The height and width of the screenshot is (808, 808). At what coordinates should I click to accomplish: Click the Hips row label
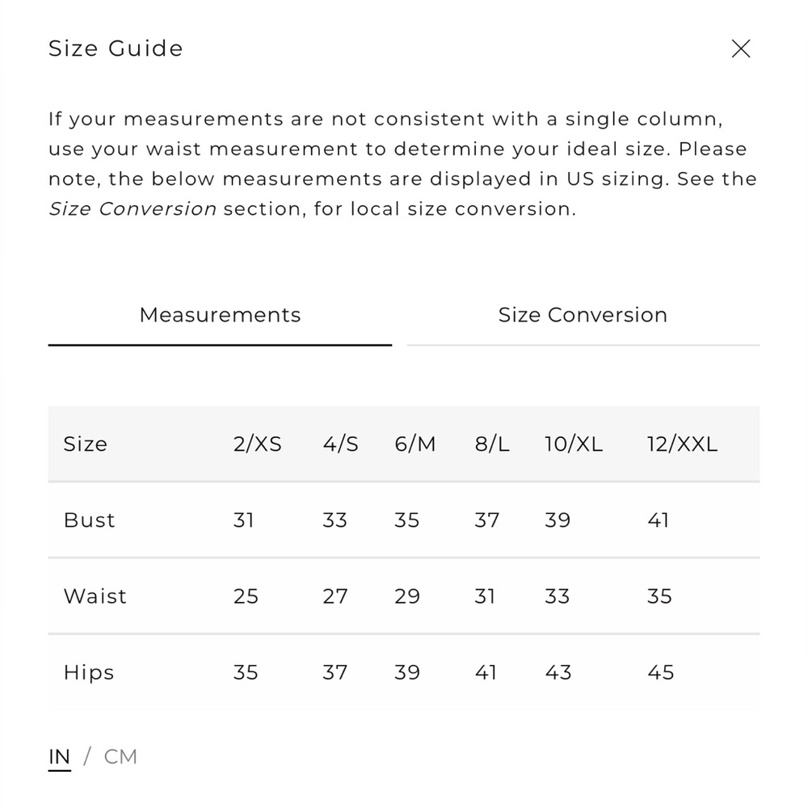coord(89,672)
